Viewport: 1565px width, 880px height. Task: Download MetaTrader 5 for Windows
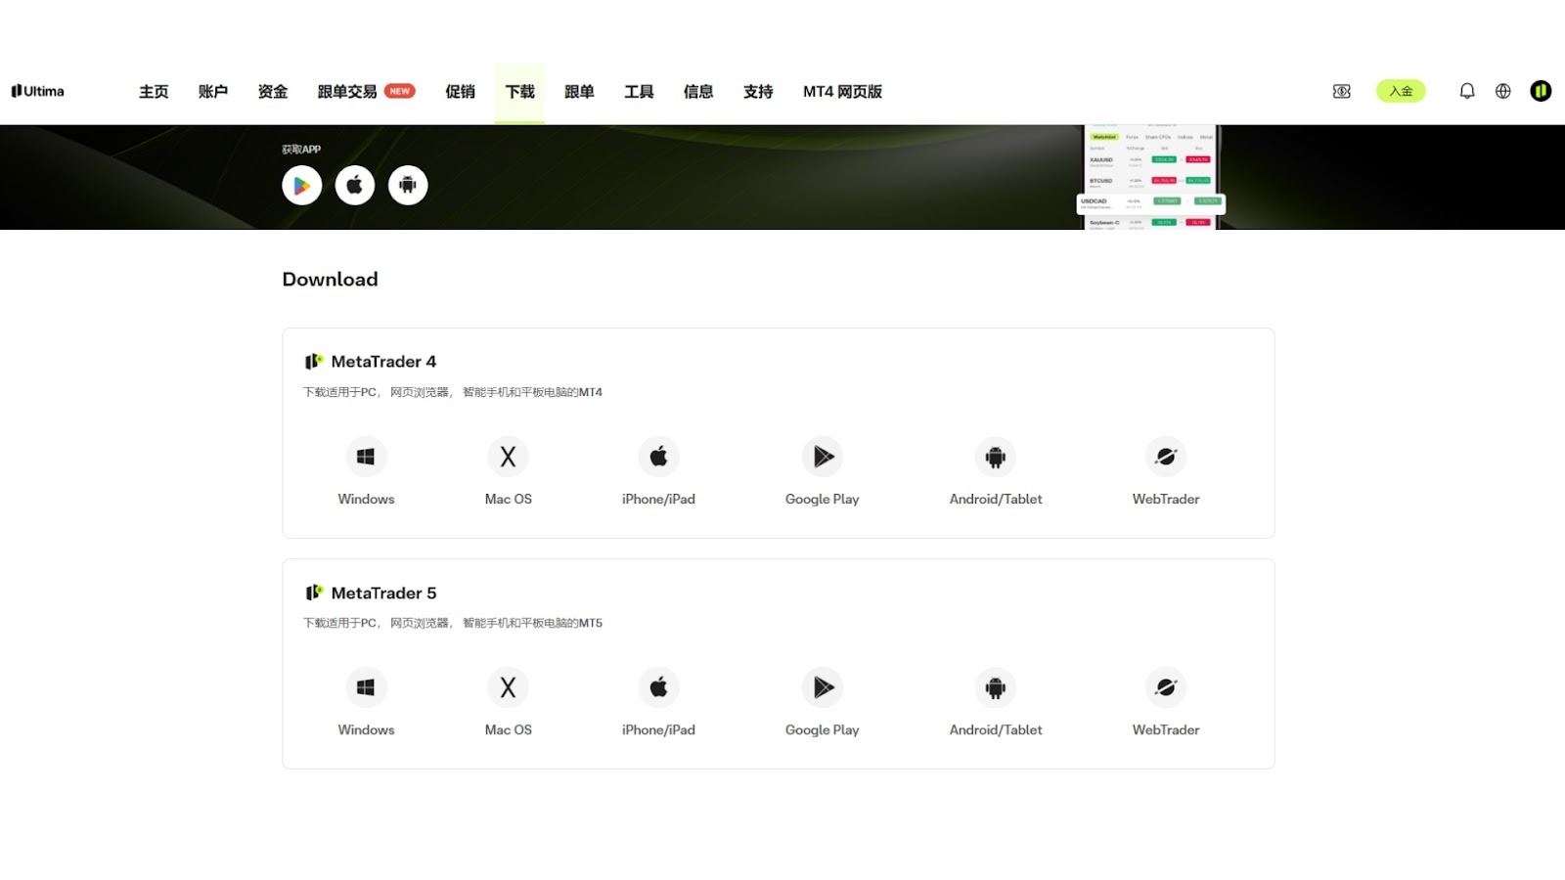pyautogui.click(x=366, y=687)
